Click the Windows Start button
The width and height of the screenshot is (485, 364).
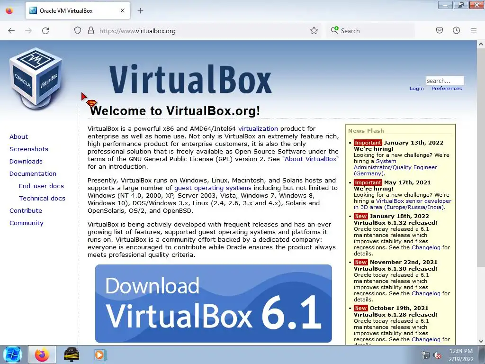(12, 355)
